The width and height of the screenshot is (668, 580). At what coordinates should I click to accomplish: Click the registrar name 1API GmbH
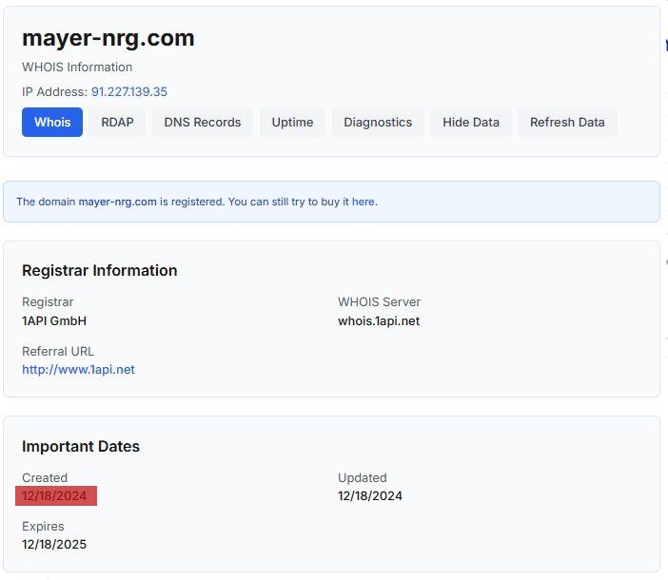coord(54,321)
